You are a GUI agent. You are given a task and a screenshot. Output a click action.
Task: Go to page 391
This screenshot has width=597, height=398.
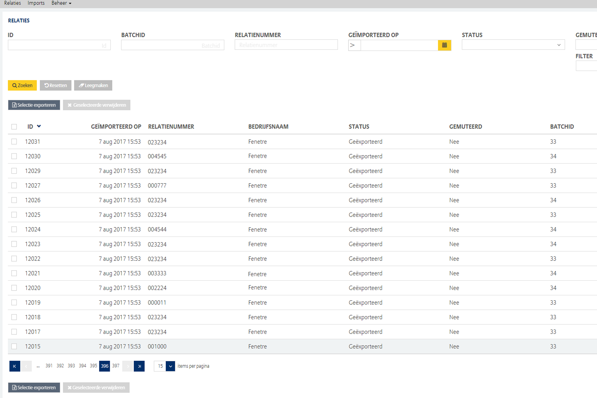coord(49,366)
